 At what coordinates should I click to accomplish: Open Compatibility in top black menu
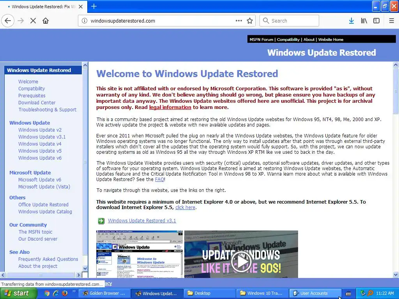(x=288, y=39)
